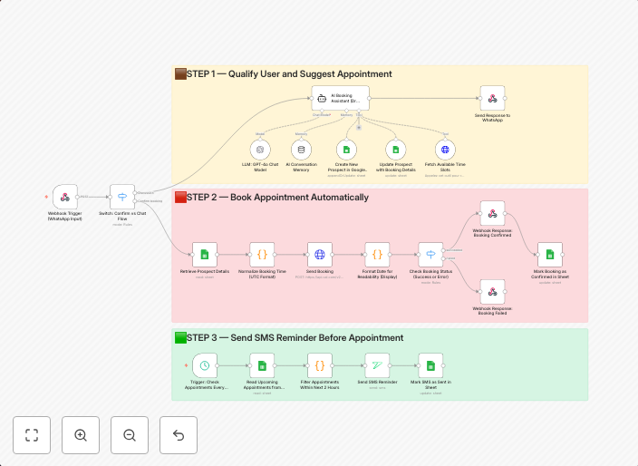Select the Send Response to WhatsApp node
The image size is (638, 466).
point(492,98)
